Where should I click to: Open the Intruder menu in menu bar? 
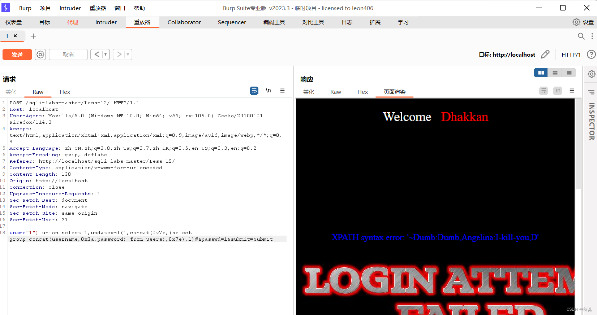pos(70,8)
